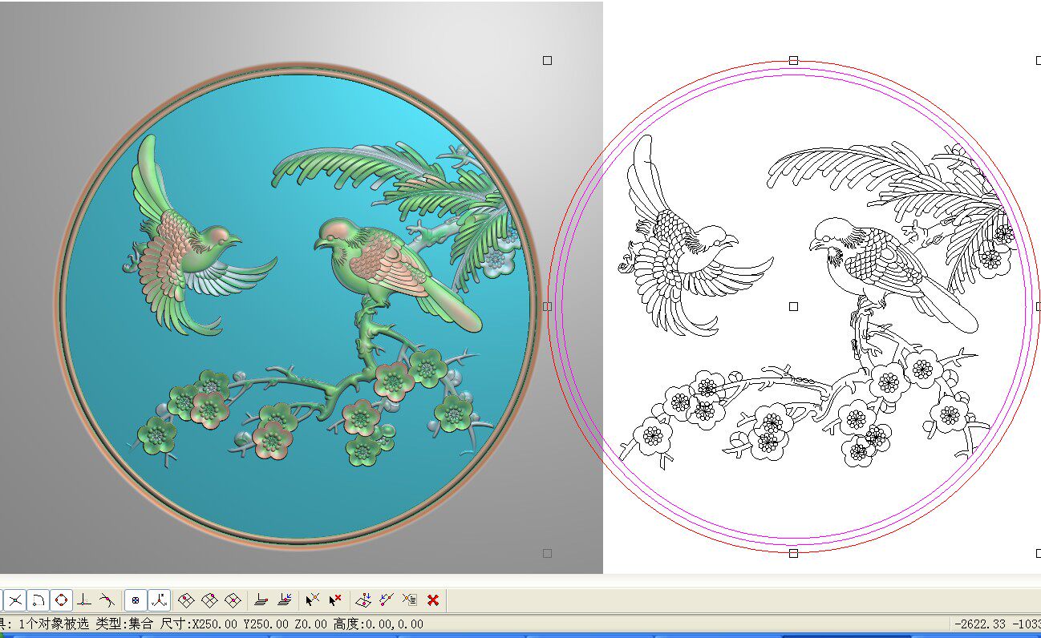Click the pink point with blue arrow icon
Image resolution: width=1041 pixels, height=638 pixels.
[x=387, y=600]
